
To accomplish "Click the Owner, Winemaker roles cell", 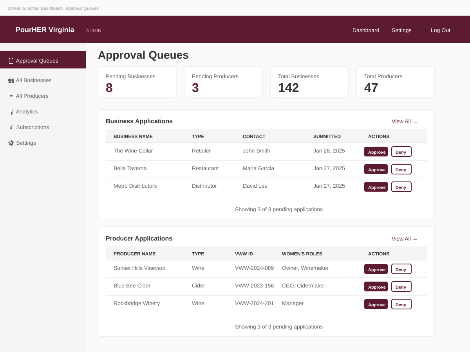I will pos(305,268).
